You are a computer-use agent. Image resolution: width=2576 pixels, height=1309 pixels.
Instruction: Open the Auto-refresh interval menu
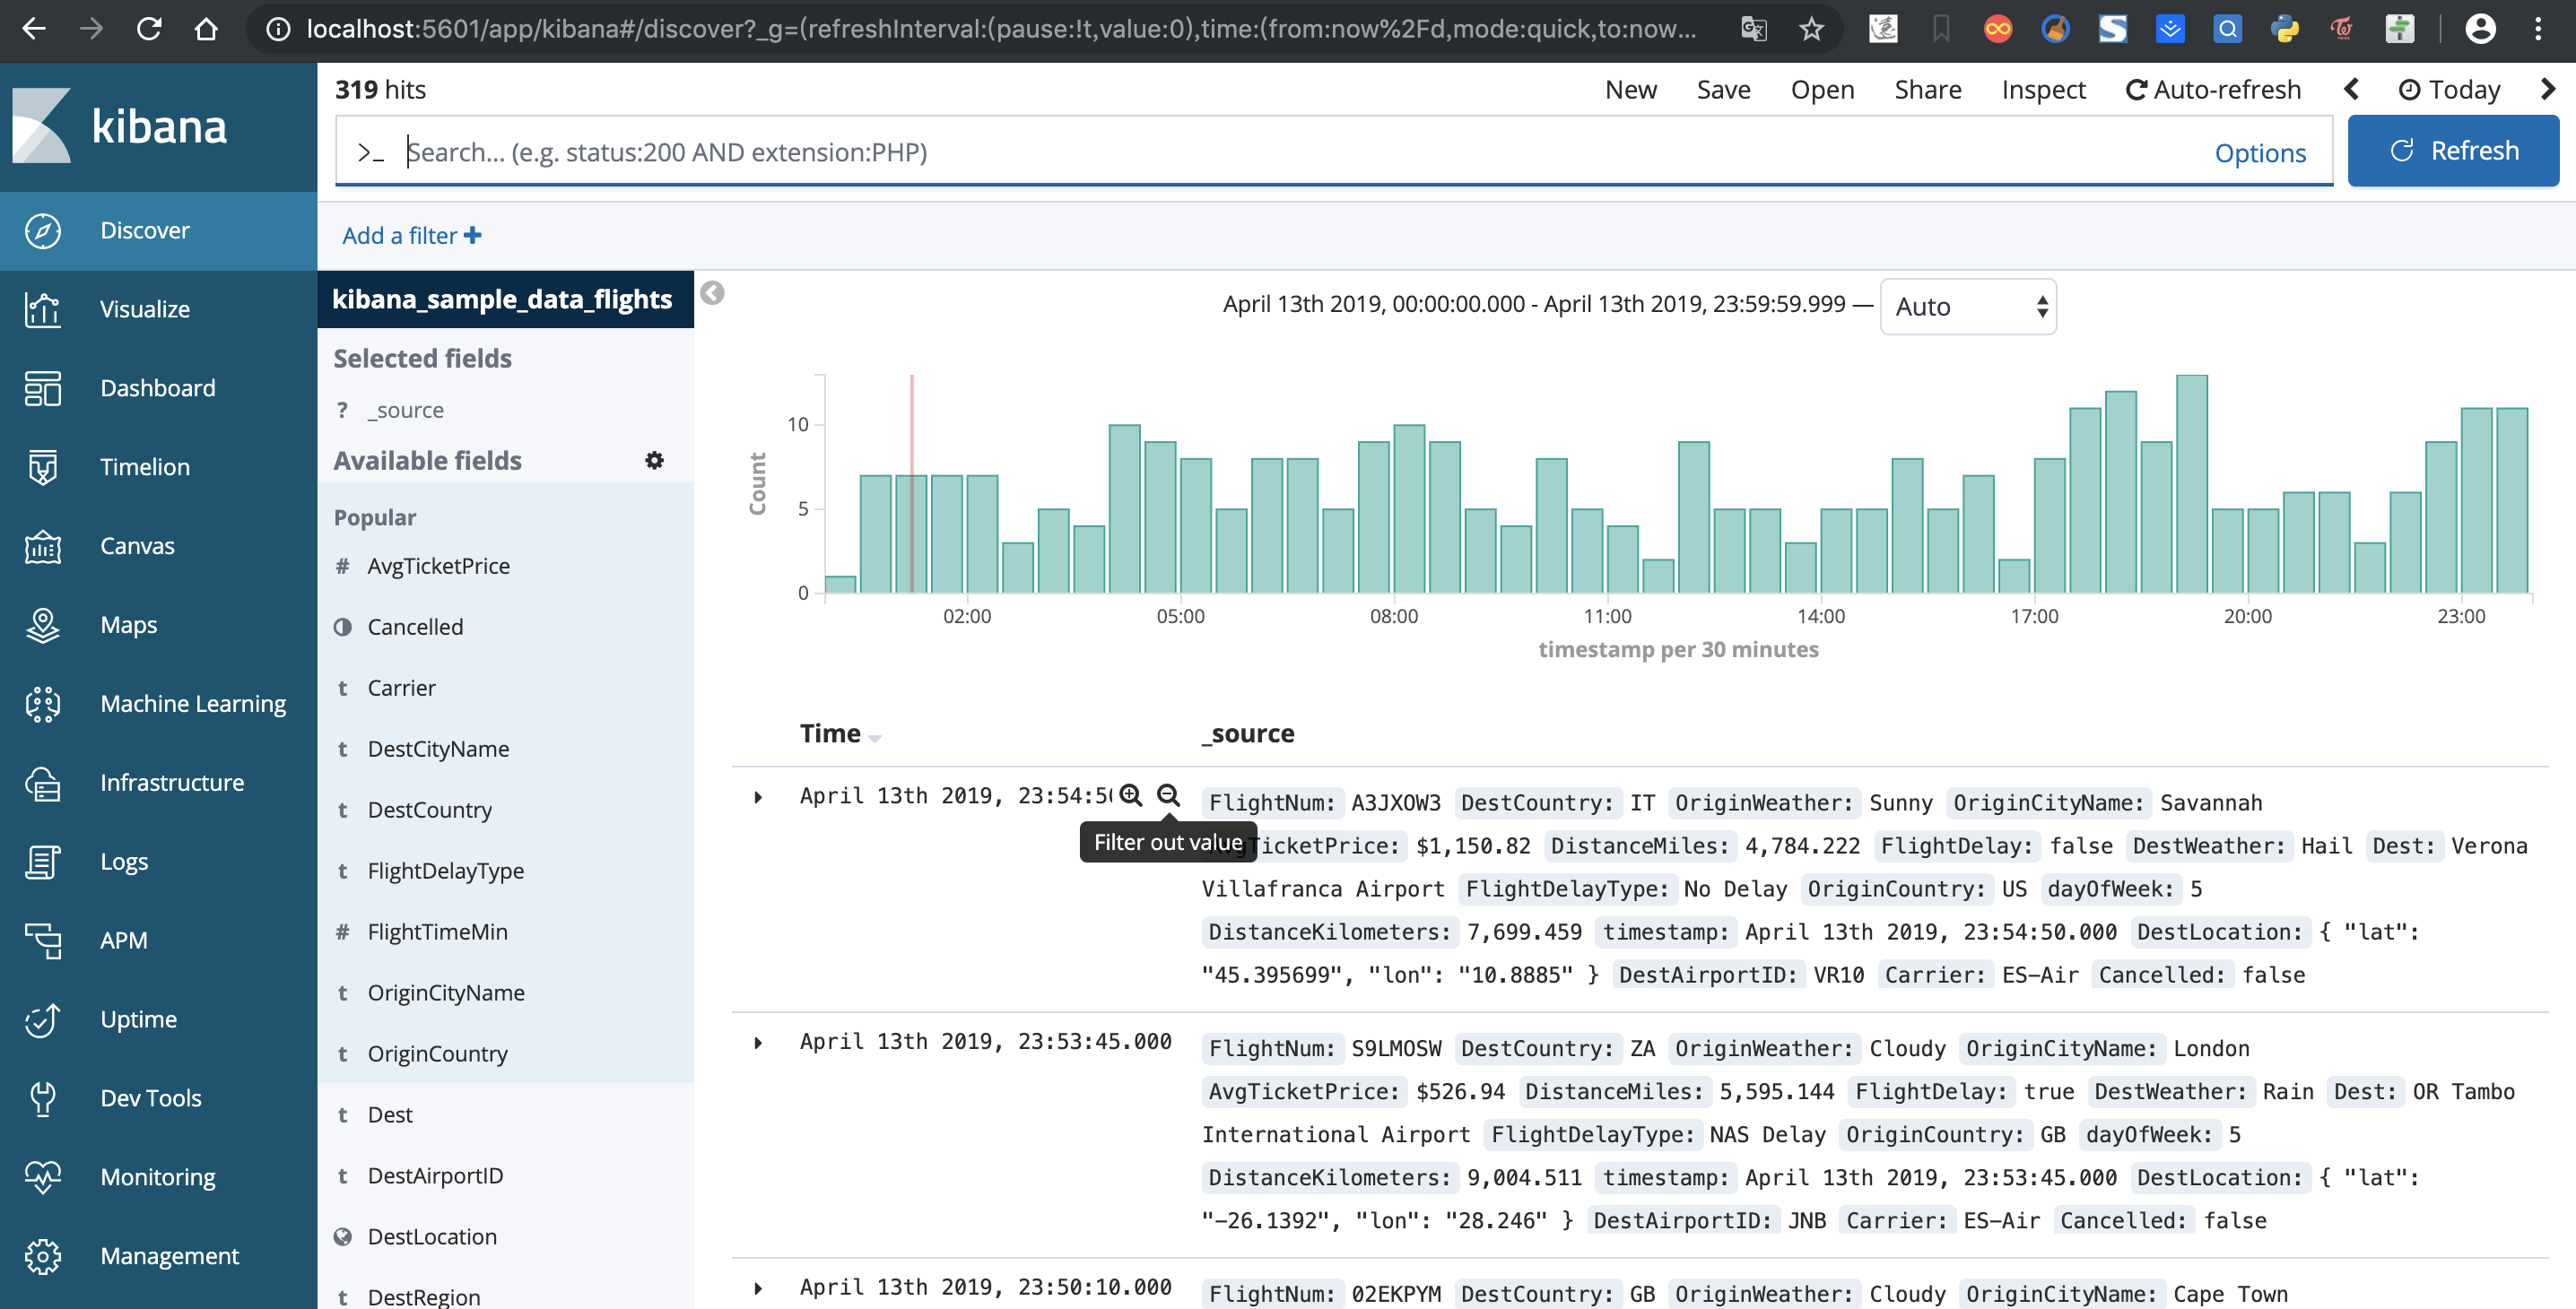tap(2213, 90)
